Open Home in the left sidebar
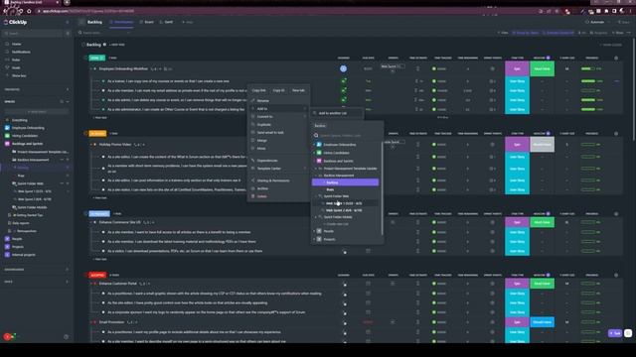Viewport: 636px width, 357px height. tap(16, 44)
